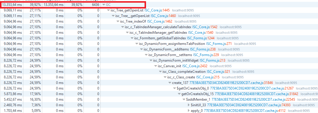Open cache.js:22545 source link
318x113 pixels.
pyautogui.click(x=253, y=99)
